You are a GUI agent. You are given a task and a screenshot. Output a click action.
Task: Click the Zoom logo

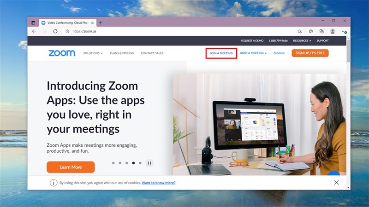coord(62,53)
